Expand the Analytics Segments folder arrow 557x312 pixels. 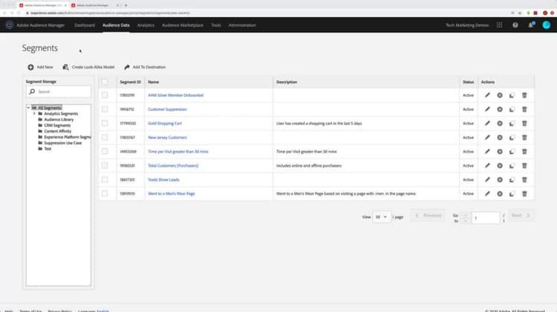point(34,113)
